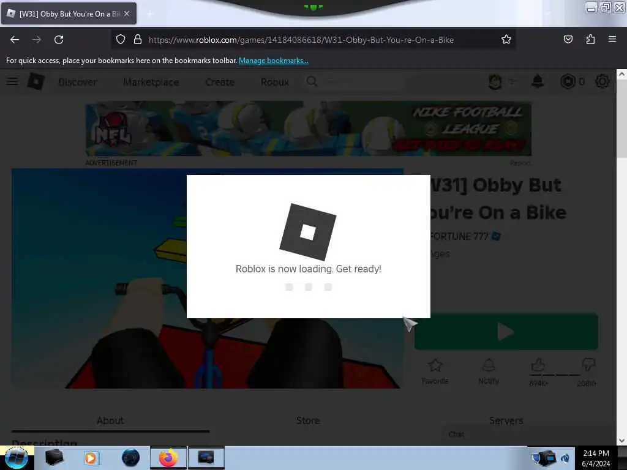The width and height of the screenshot is (627, 470).
Task: Click the Notify bell icon
Action: point(489,365)
